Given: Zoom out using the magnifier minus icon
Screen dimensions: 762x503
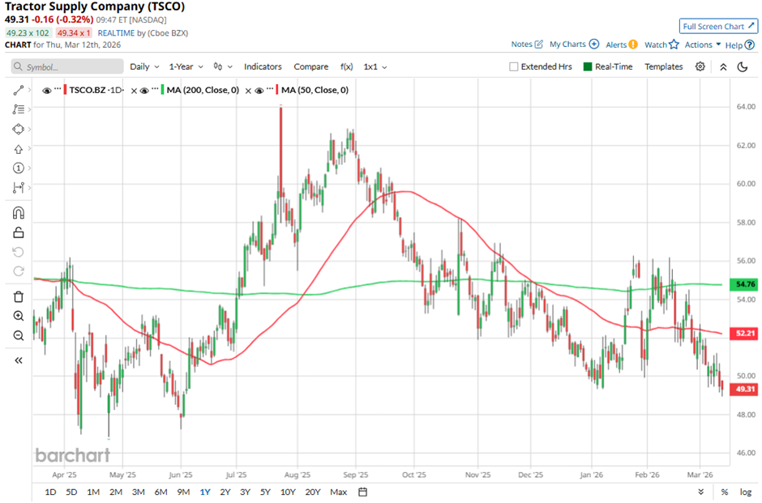Looking at the screenshot, I should (x=18, y=335).
